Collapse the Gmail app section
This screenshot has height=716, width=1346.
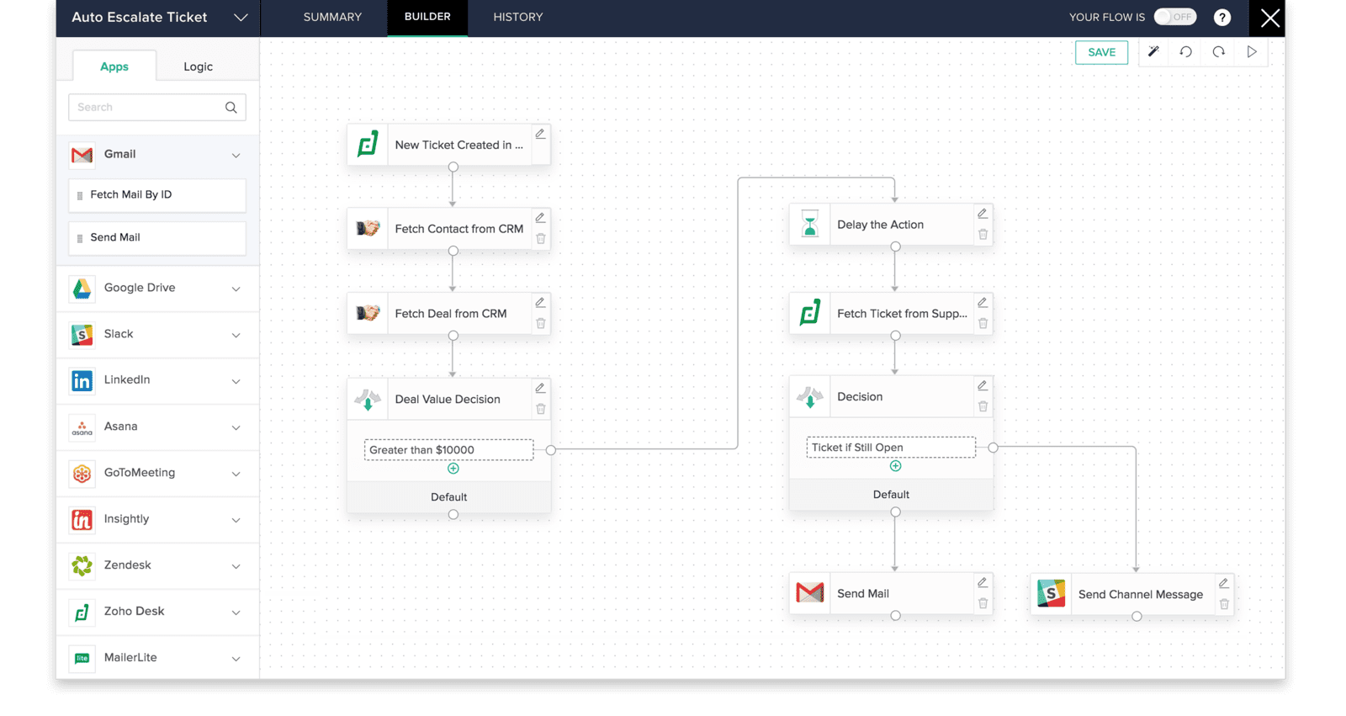236,156
